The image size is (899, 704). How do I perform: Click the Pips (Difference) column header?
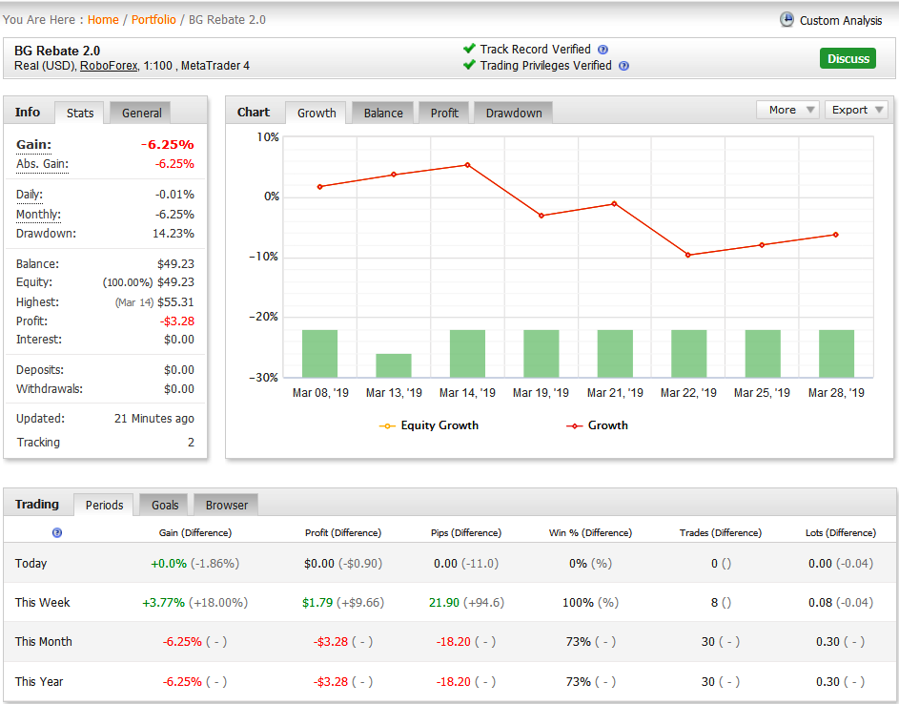466,533
